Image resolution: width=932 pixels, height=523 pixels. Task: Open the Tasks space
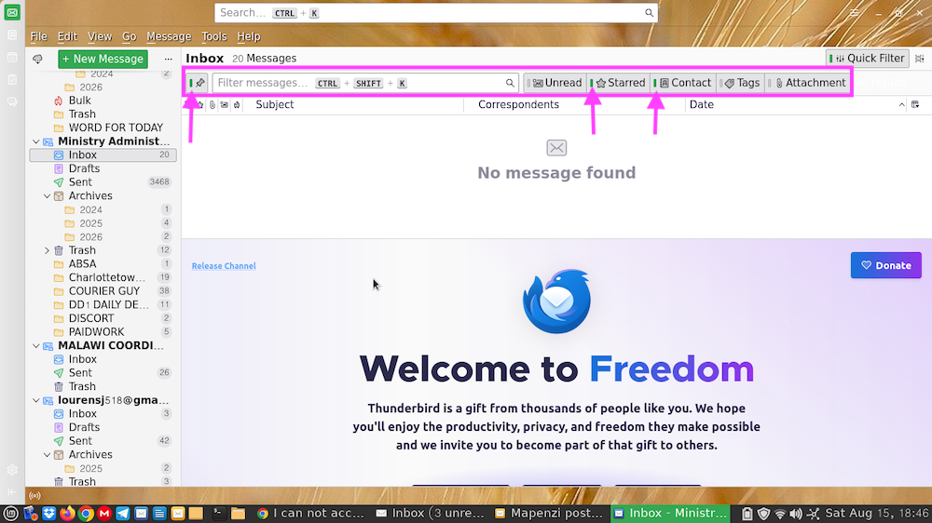12,79
